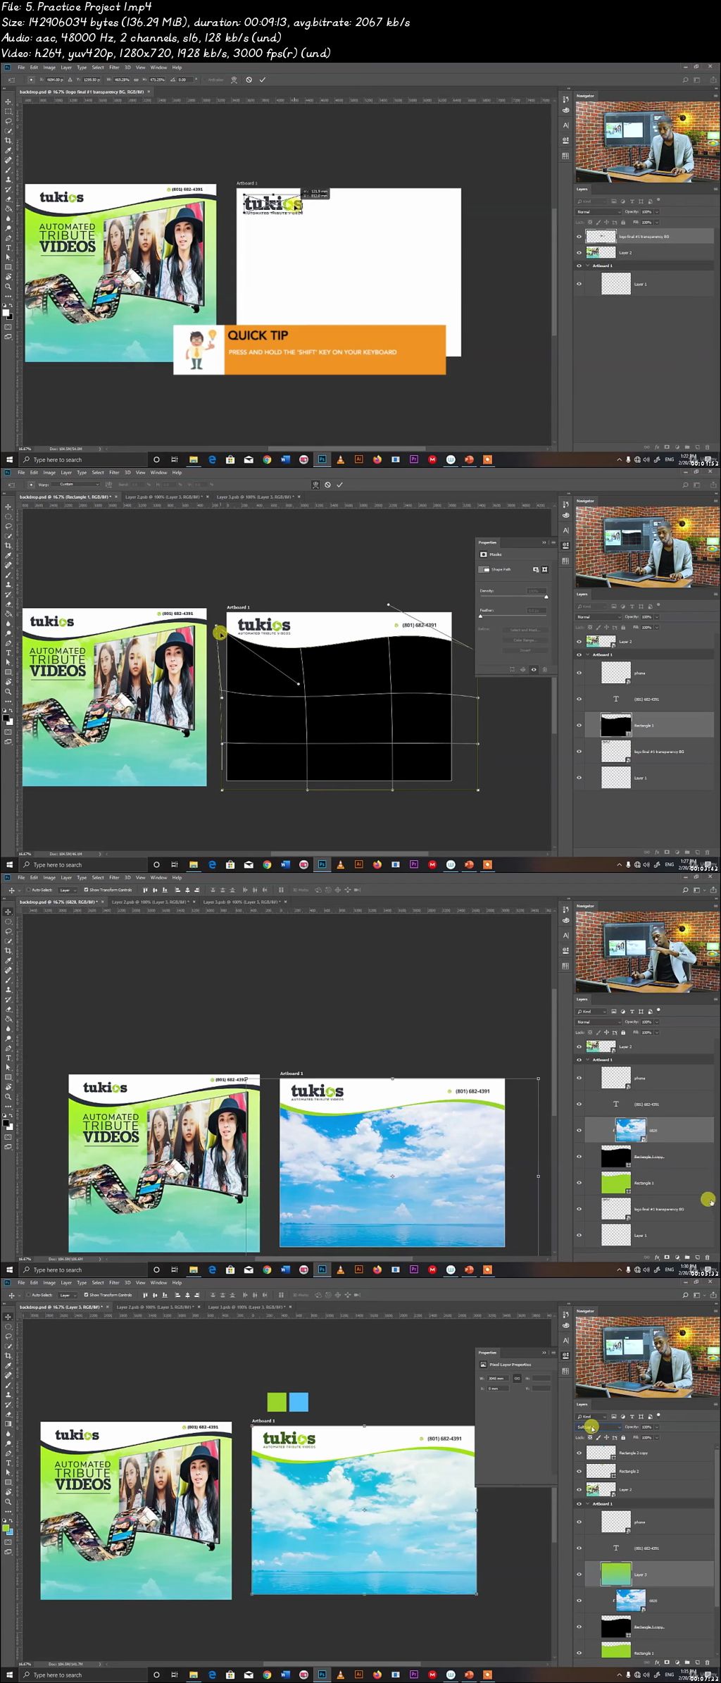Click the W width field in 00:07:22 Properties
Image resolution: width=721 pixels, height=1683 pixels.
(x=498, y=1379)
